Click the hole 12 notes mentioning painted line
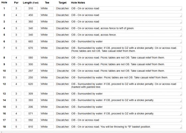This screenshot has width=186, height=133. [127, 85]
